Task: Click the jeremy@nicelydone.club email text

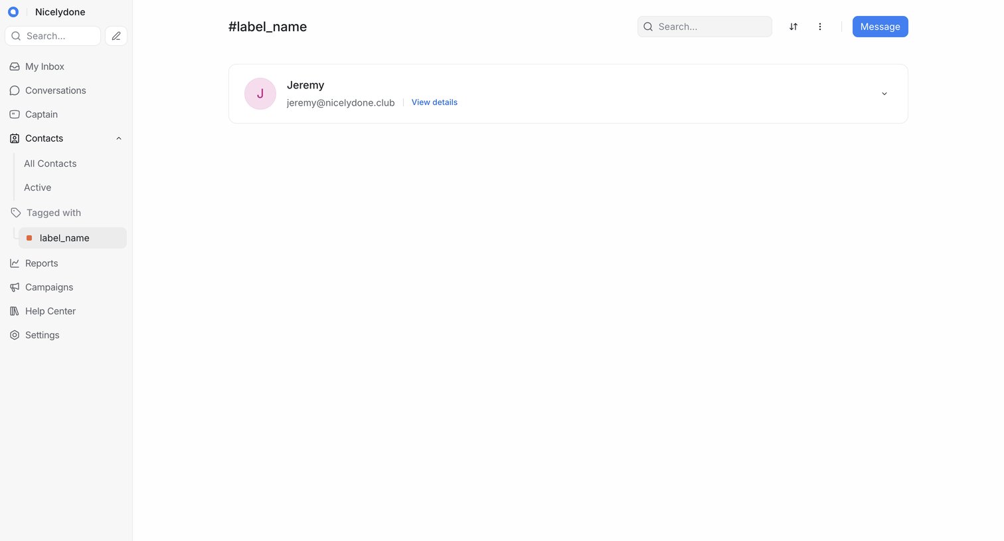Action: point(341,102)
